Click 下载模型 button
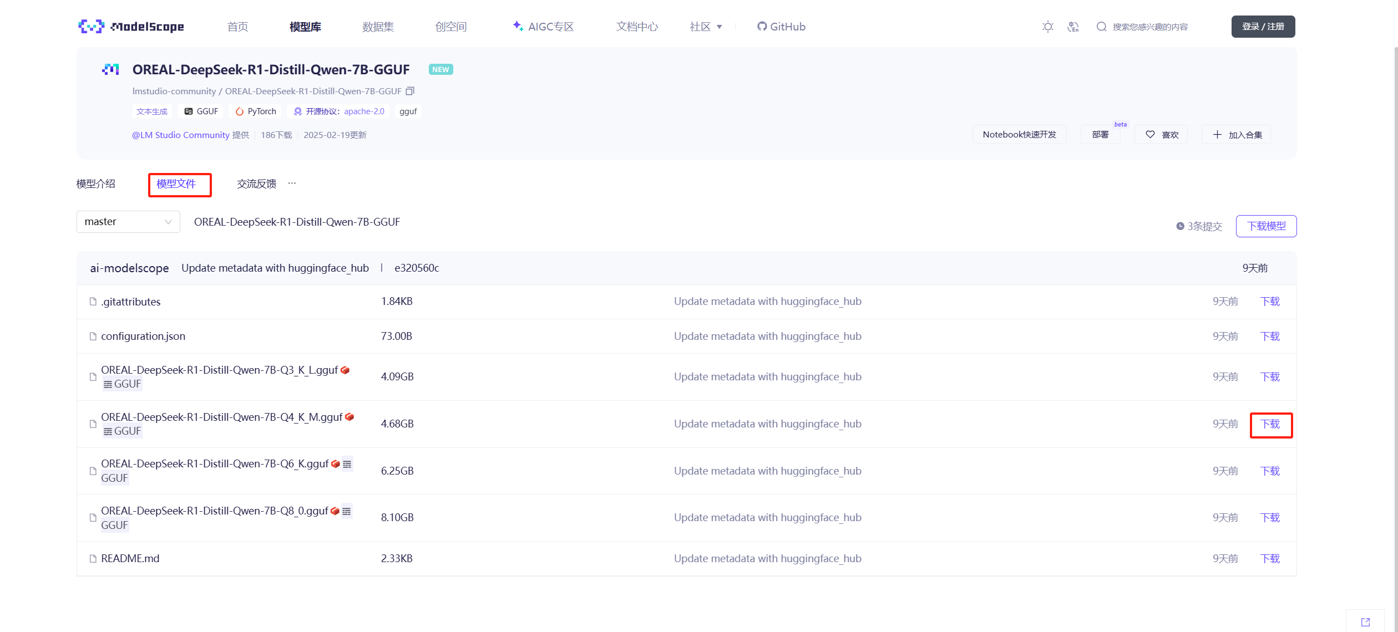The image size is (1398, 632). pos(1267,226)
